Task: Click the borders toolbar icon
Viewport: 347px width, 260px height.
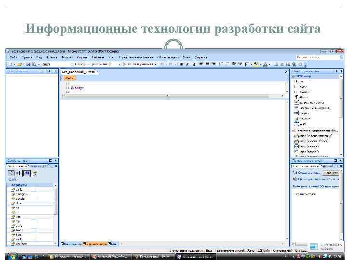Action: (x=247, y=65)
